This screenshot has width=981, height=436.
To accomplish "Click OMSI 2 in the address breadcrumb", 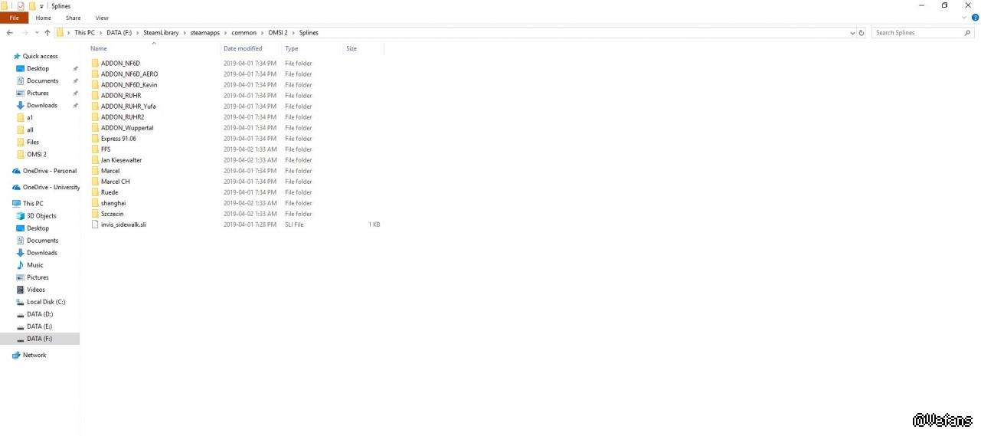I will [x=277, y=33].
